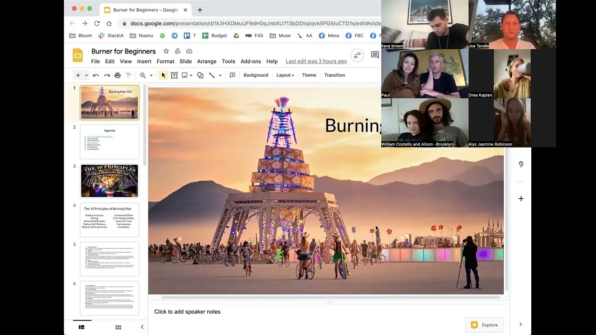Expand the side panel chevron

521,324
